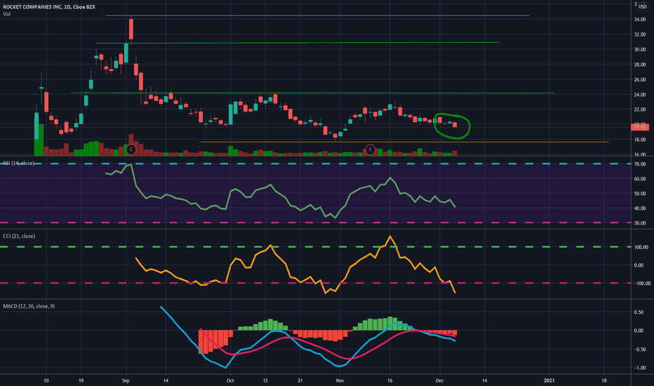Open the MACD (12, 26, close, 9) legend
This screenshot has width=654, height=386.
[x=29, y=306]
